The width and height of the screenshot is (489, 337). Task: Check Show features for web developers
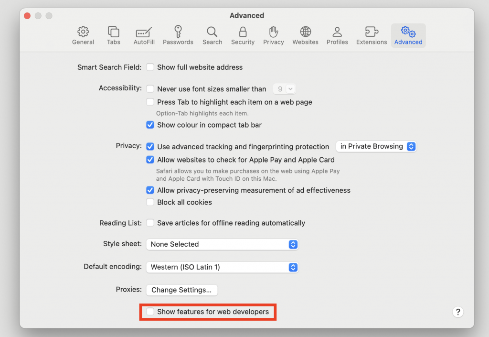150,311
